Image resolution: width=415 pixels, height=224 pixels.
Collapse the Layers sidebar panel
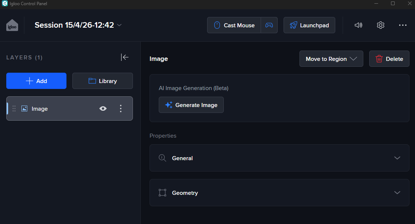point(125,57)
